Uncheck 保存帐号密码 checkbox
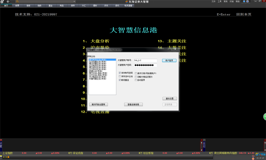The height and width of the screenshot is (160, 266). 120,73
